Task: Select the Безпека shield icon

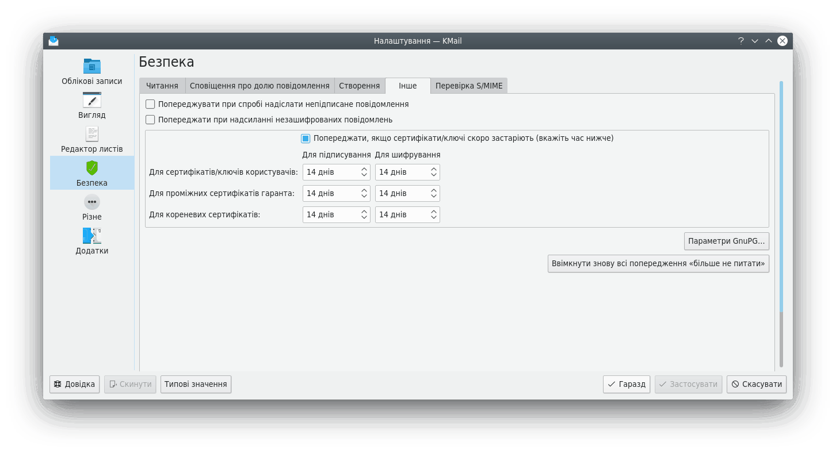Action: pos(91,168)
